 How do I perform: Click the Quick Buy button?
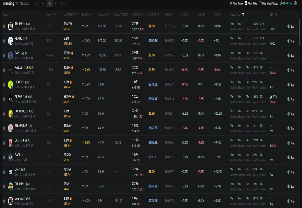coord(286,4)
